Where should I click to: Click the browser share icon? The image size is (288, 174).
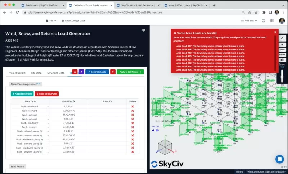pyautogui.click(x=249, y=13)
